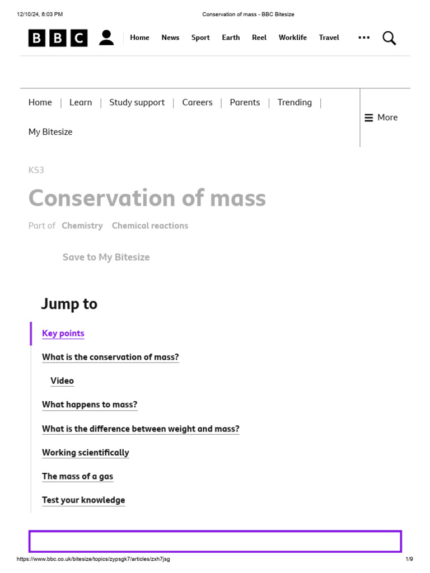Click the purple outlined box at the bottom
The height and width of the screenshot is (573, 430).
pyautogui.click(x=215, y=541)
